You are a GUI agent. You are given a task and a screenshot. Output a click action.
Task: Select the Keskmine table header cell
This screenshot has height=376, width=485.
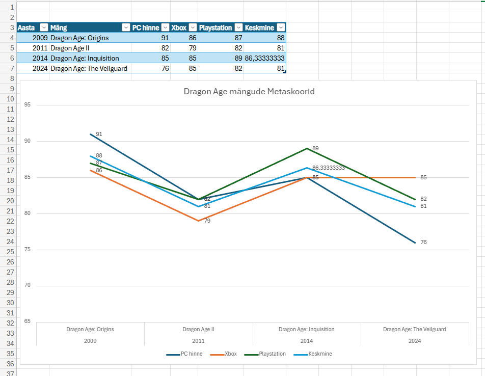point(265,28)
